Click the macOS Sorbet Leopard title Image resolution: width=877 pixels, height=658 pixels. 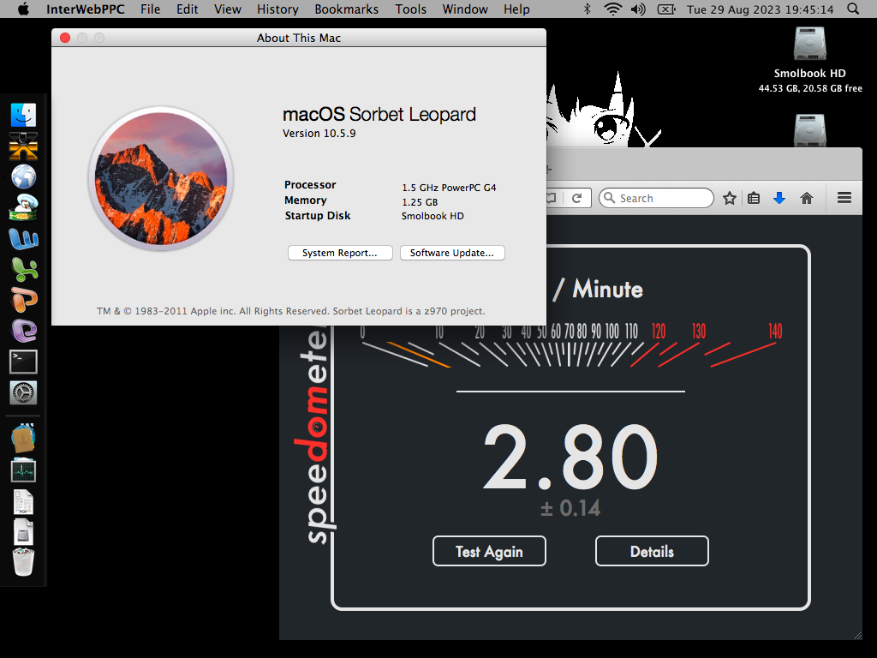[379, 114]
